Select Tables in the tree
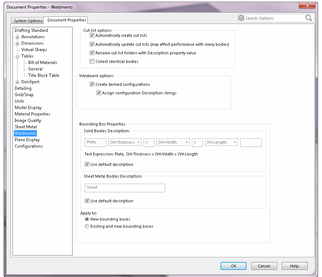Screen dimensions: 322x277 tap(27, 56)
